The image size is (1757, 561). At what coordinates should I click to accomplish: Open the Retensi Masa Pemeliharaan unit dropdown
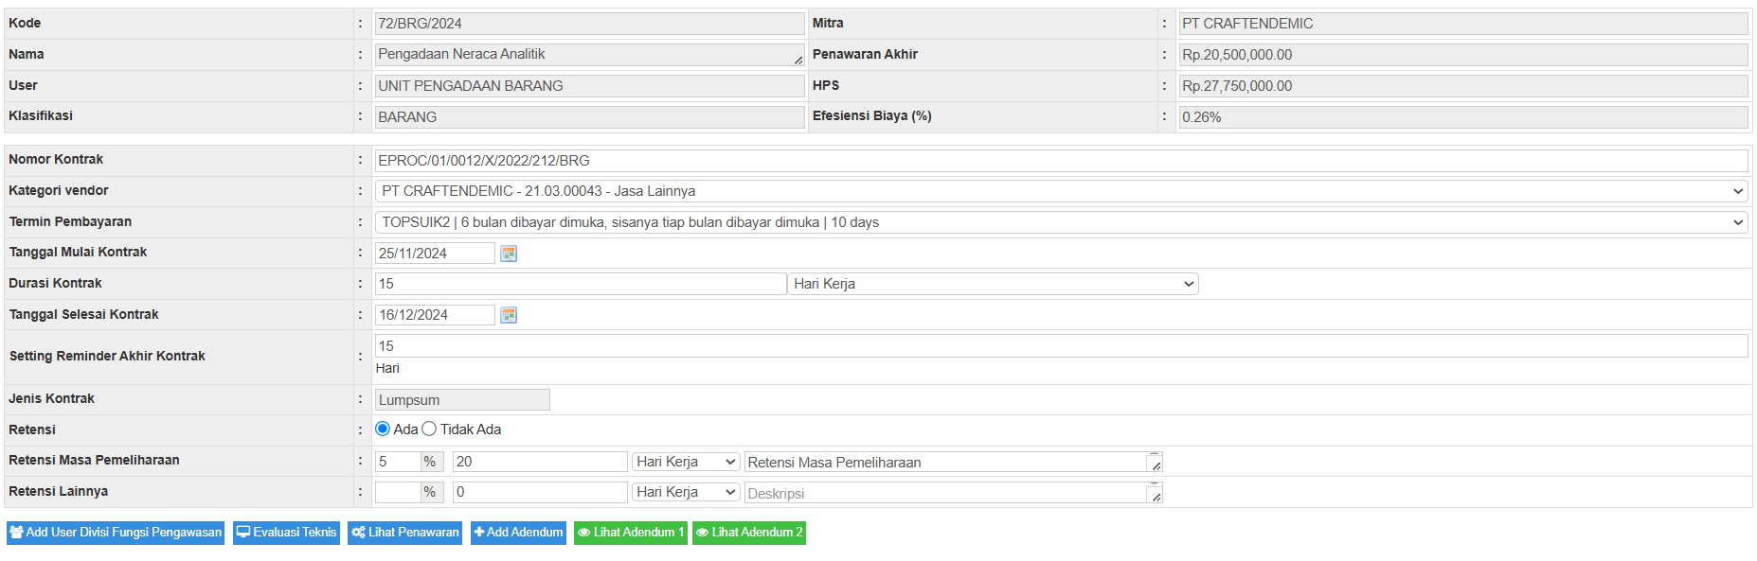tap(686, 462)
